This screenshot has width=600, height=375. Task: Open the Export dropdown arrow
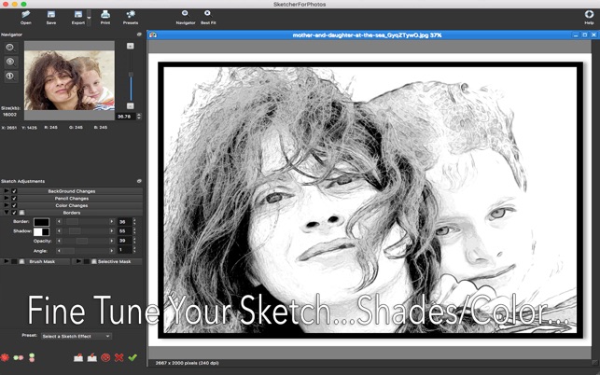(x=89, y=16)
